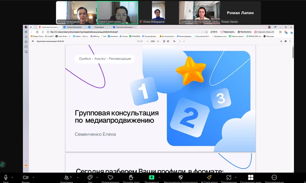Switch to the Участник публикации browser tab
The height and width of the screenshot is (183, 306).
click(124, 27)
